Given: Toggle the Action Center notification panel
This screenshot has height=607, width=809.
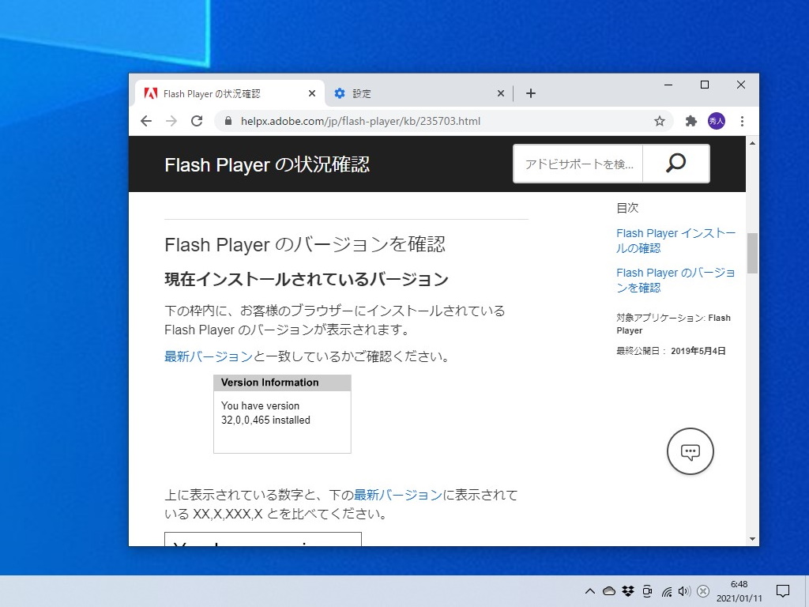Looking at the screenshot, I should (782, 590).
